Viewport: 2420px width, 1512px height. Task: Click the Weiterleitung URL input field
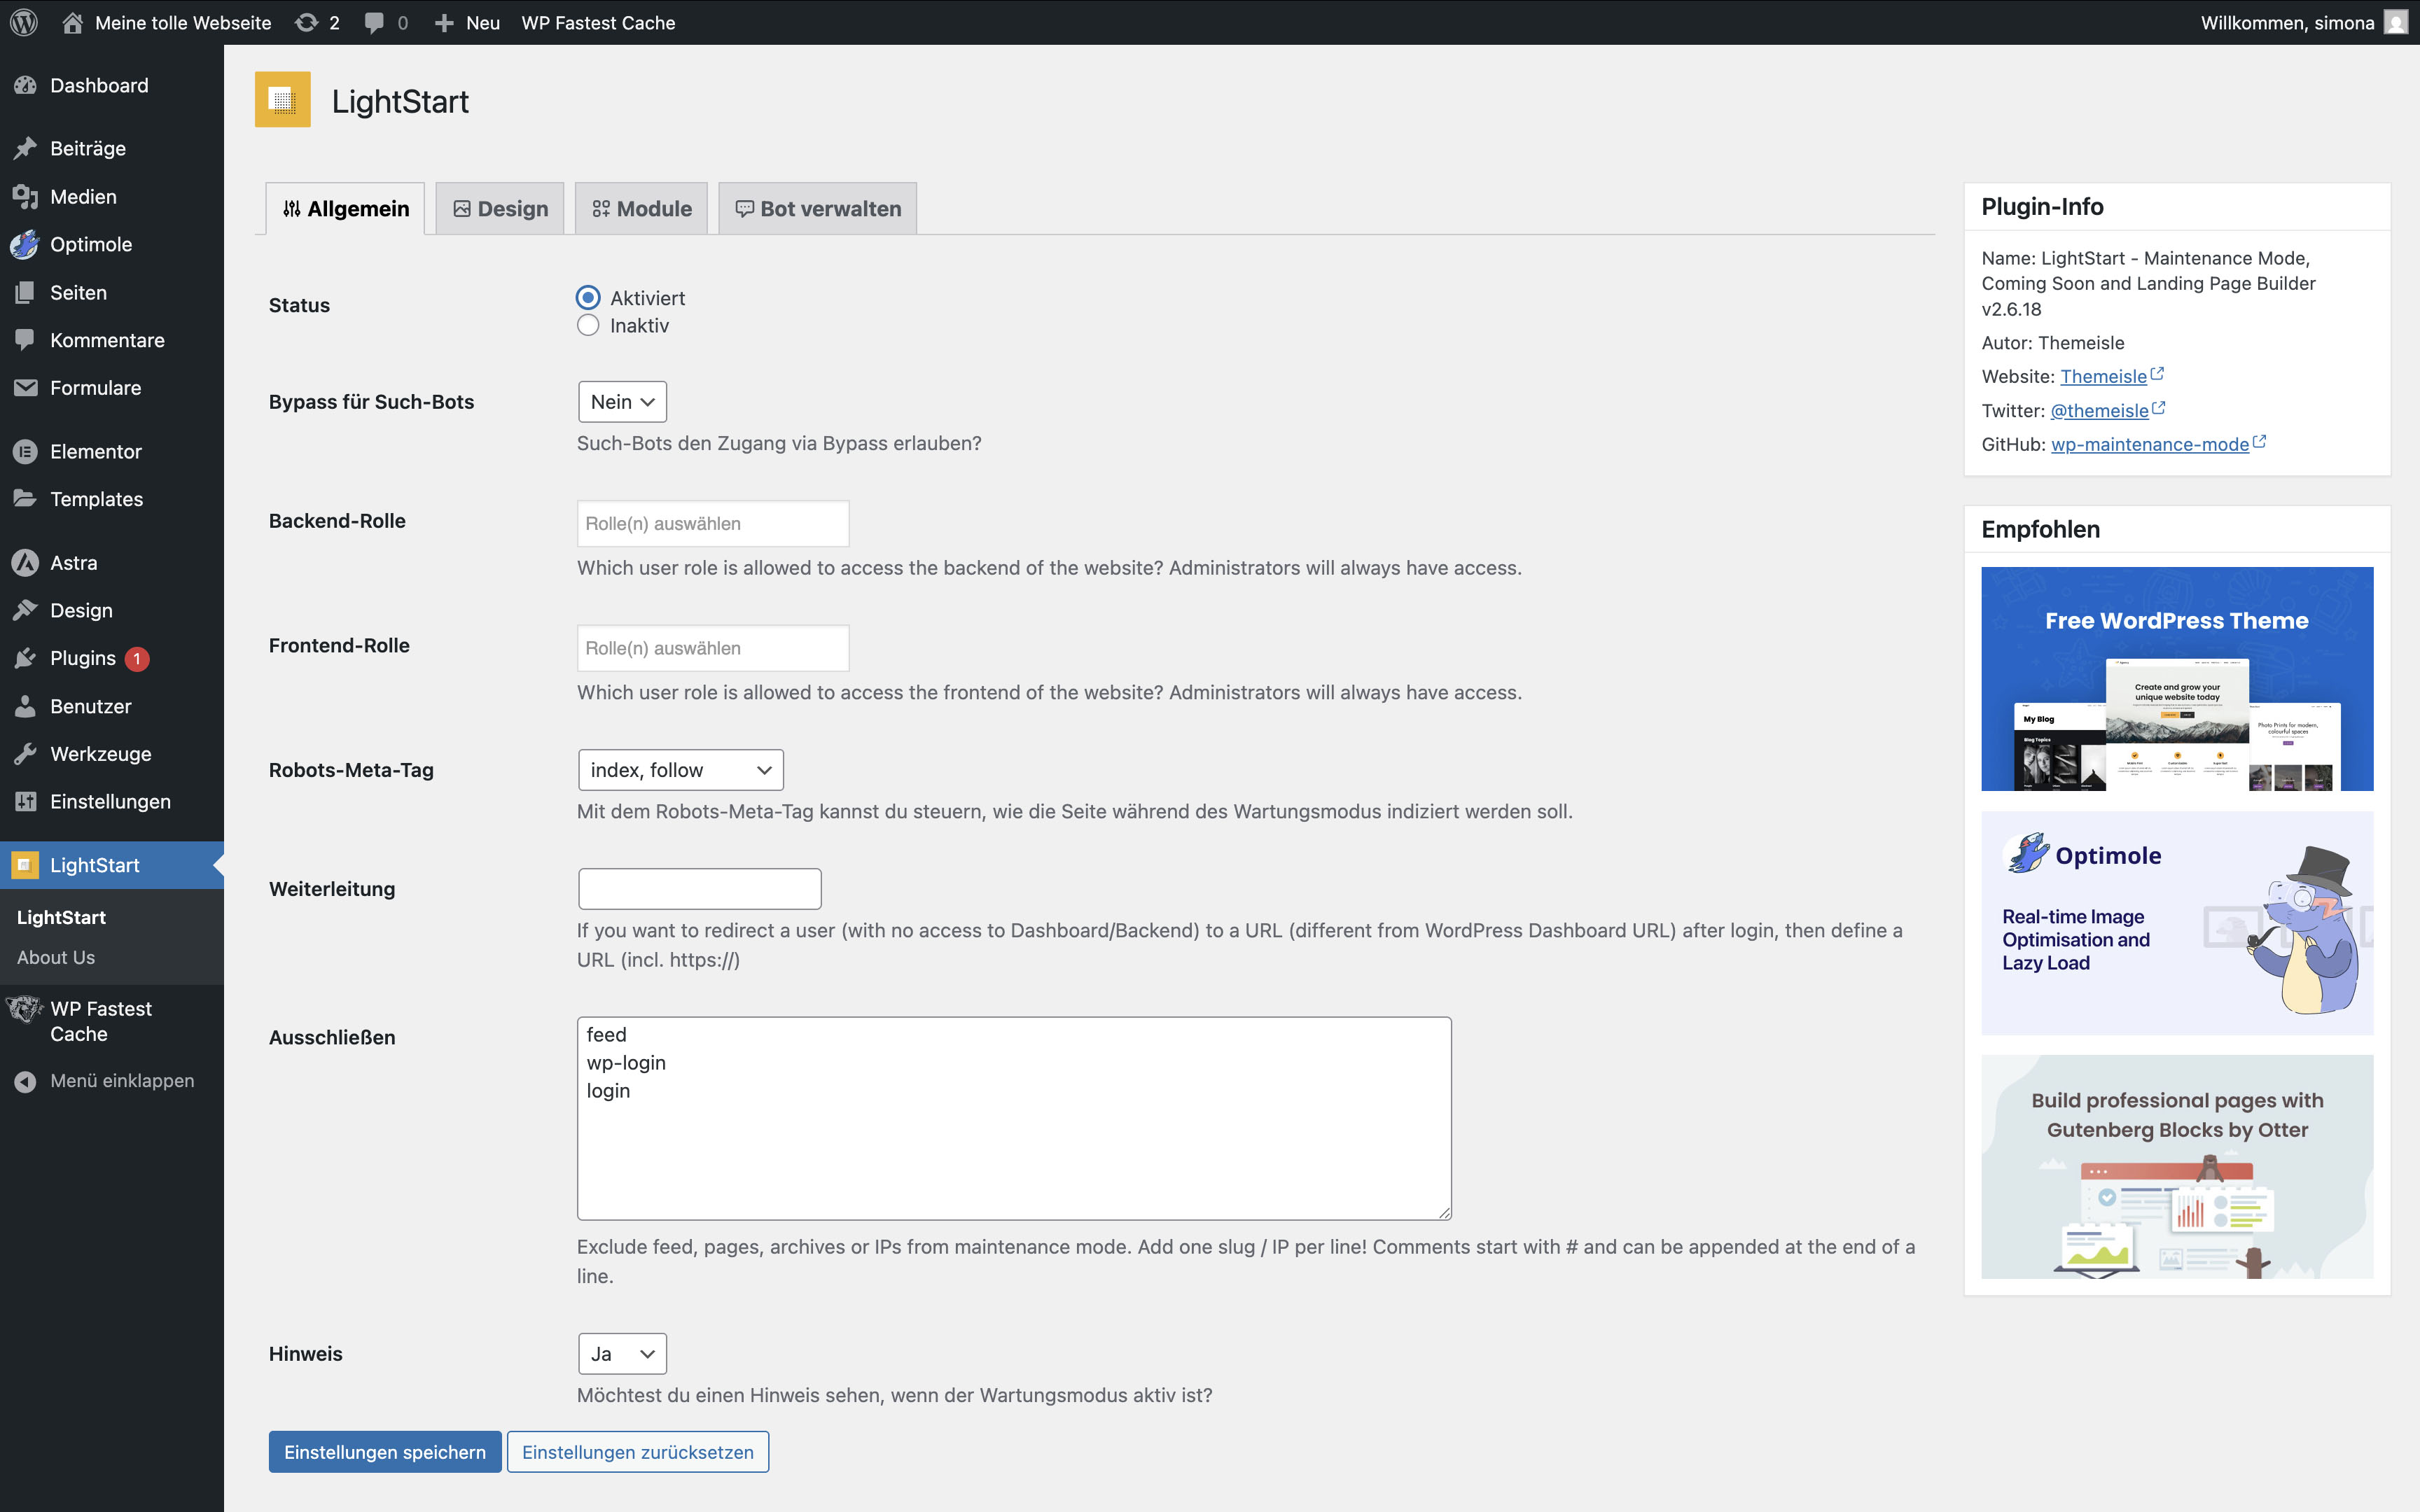(699, 889)
